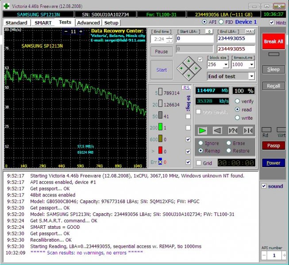Choose the Erase error handling option
The height and width of the screenshot is (265, 289).
pos(228,143)
